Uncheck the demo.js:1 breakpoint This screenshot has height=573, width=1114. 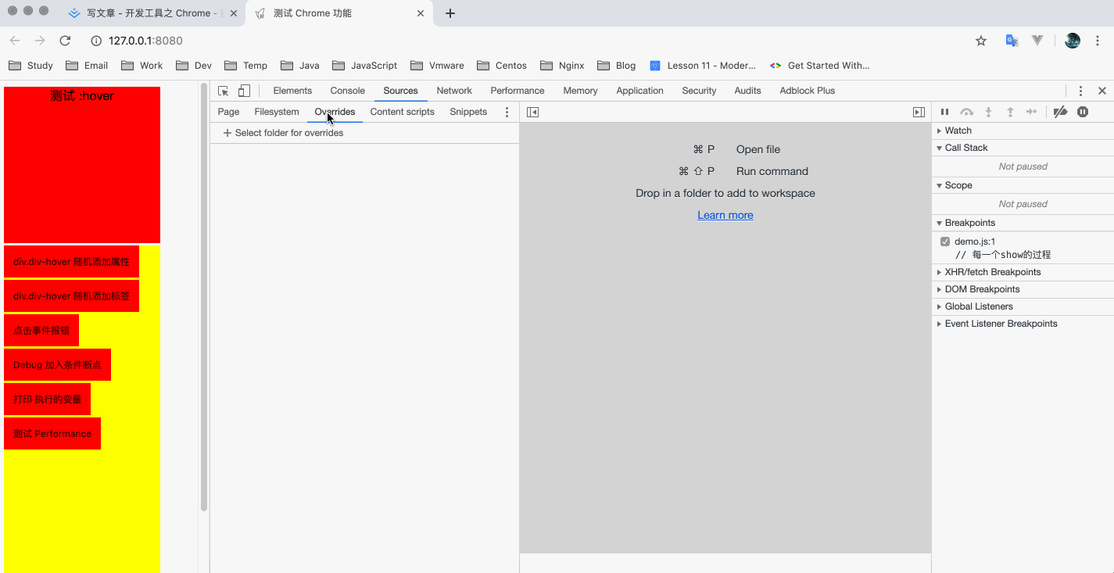point(945,242)
